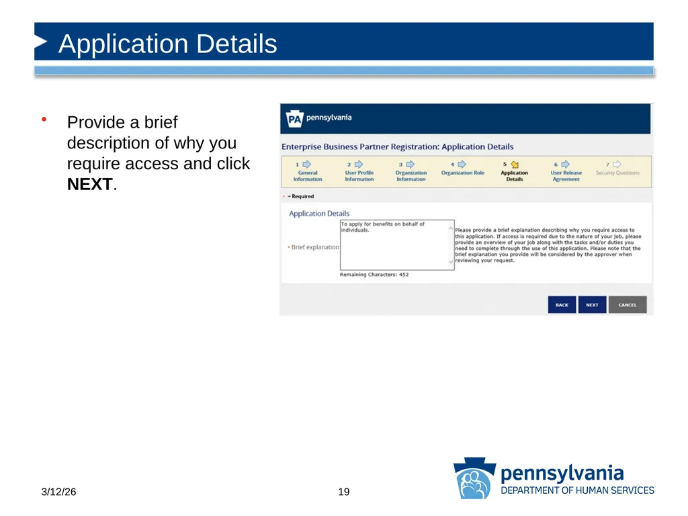688x516 pixels.
Task: Click the step 5 Application Details arrow icon
Action: pos(515,165)
